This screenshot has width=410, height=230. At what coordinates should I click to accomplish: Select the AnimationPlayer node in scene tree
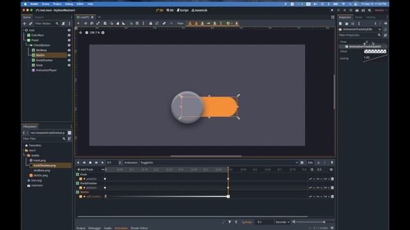point(46,70)
